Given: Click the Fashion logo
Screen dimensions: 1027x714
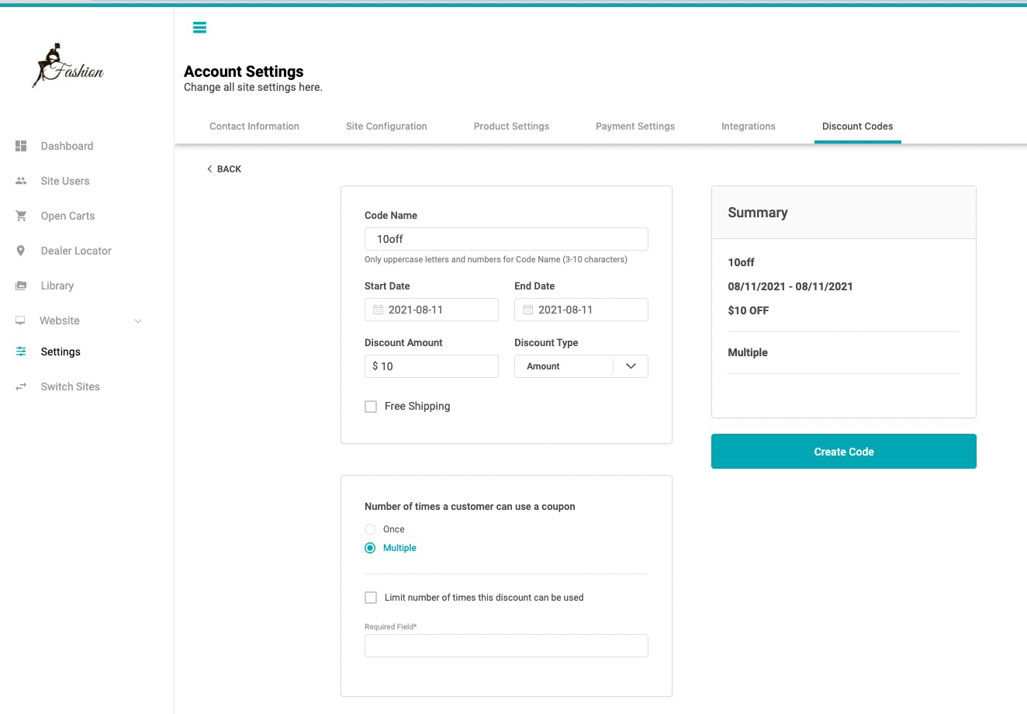Looking at the screenshot, I should 68,66.
